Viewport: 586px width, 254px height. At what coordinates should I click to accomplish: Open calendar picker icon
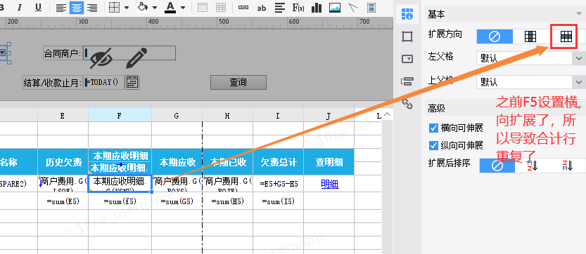point(132,82)
